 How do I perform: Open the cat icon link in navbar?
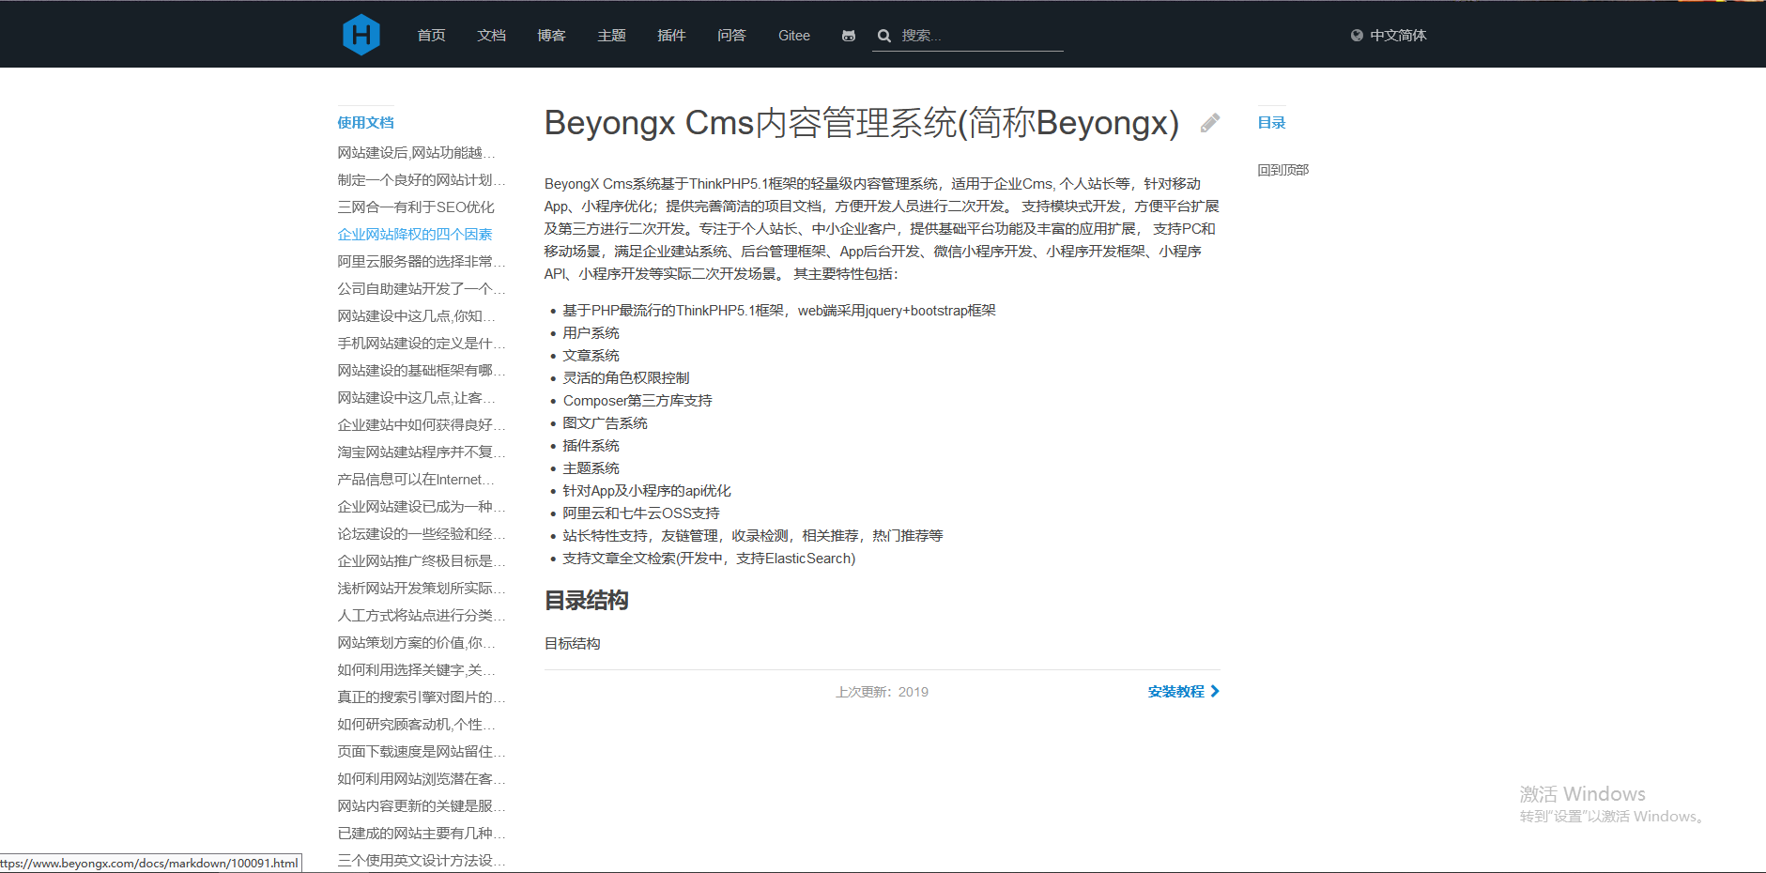(x=849, y=36)
